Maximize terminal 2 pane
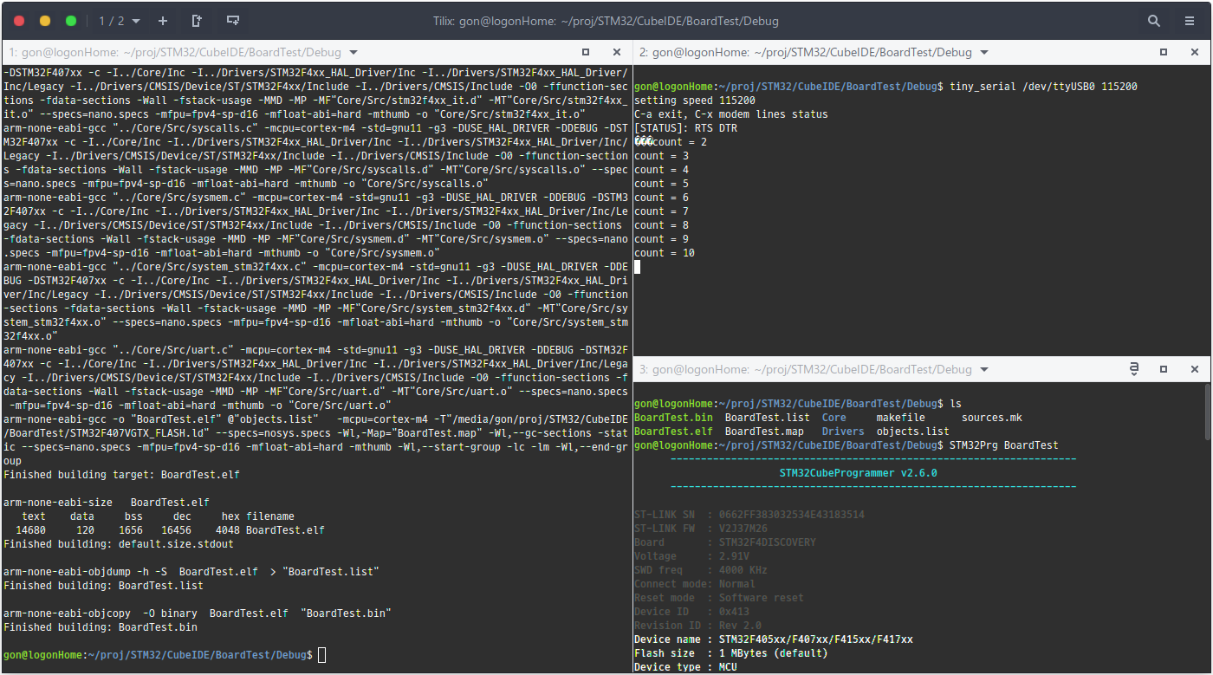 pyautogui.click(x=1164, y=52)
